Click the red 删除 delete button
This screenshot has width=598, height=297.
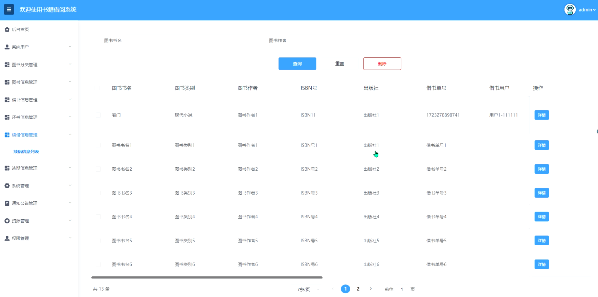pos(382,64)
